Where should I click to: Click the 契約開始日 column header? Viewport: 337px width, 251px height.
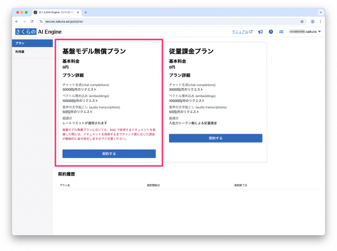tap(153, 185)
